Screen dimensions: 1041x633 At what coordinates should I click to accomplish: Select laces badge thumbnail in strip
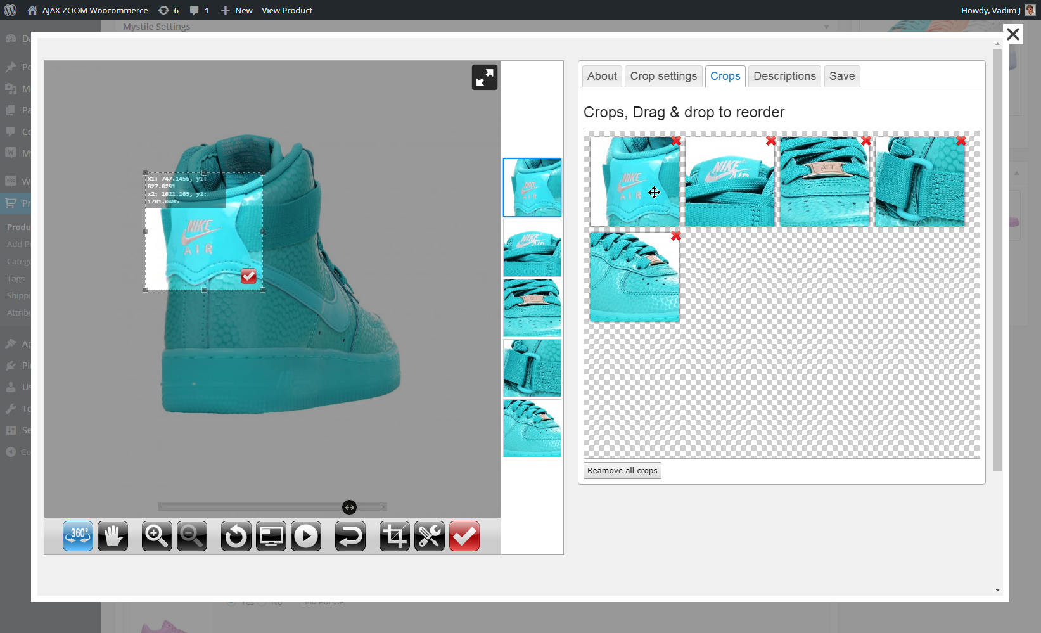point(532,308)
